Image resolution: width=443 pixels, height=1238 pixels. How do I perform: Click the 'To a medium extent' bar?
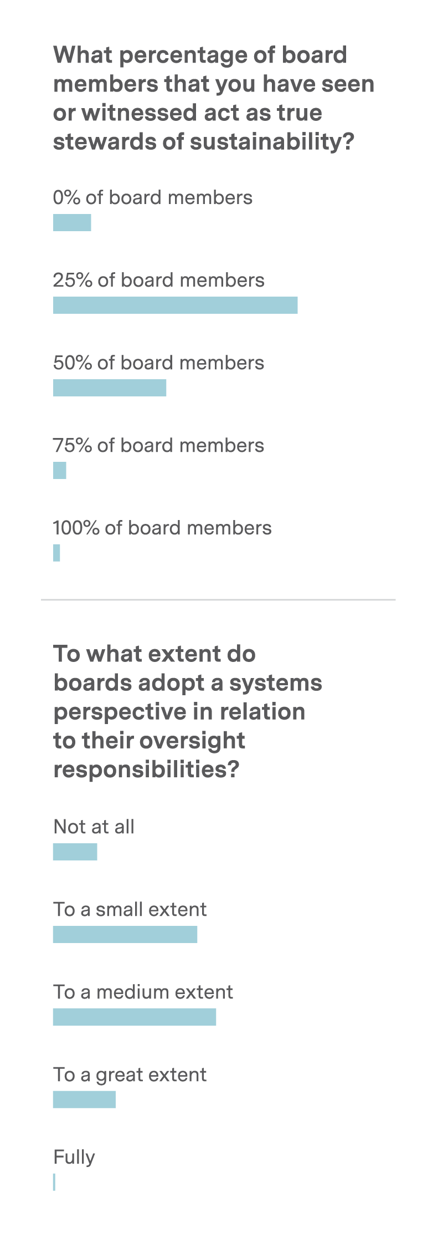135,1017
